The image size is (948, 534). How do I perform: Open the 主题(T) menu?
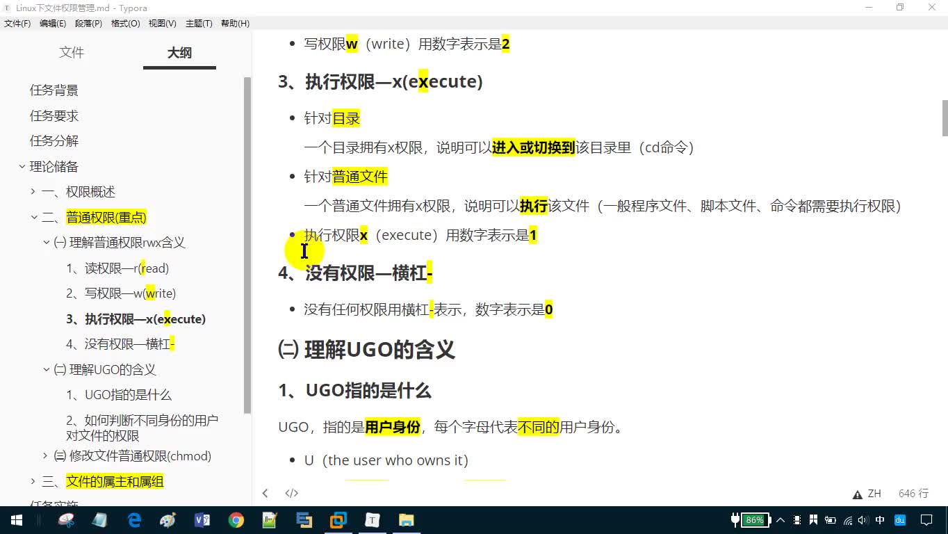click(199, 23)
